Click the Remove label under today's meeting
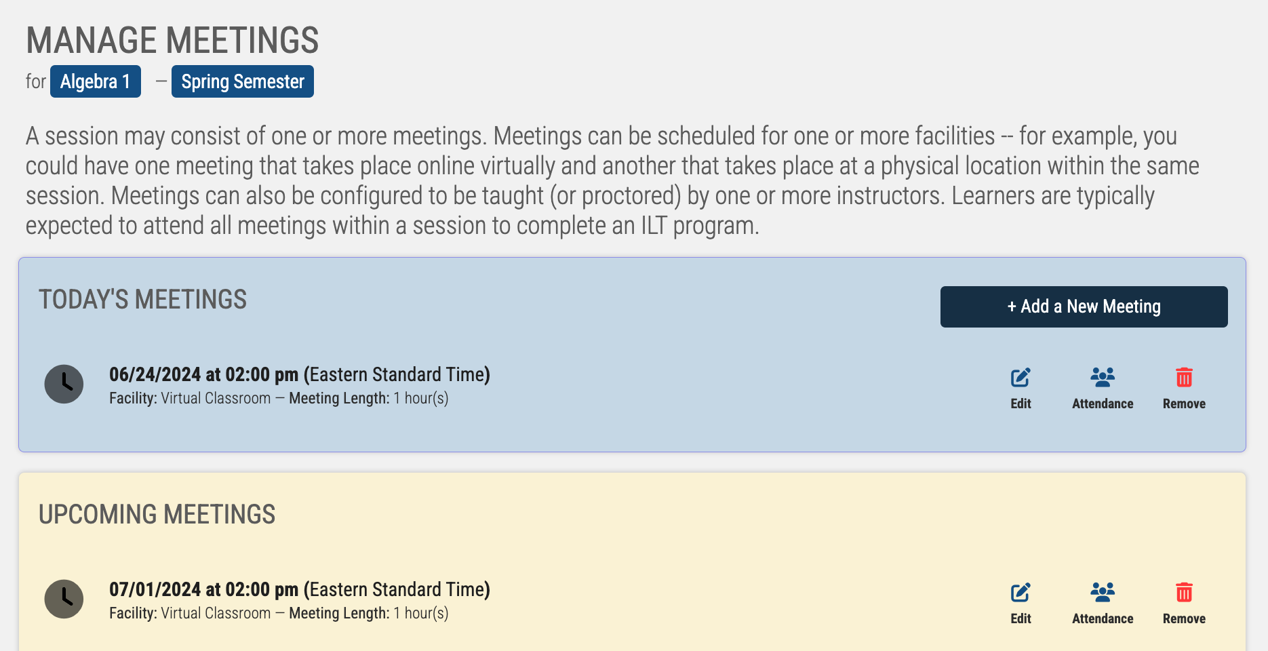Screen dimensions: 1268x651 click(x=1184, y=403)
